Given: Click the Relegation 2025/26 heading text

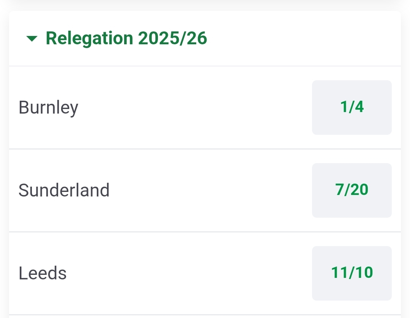Looking at the screenshot, I should [x=126, y=39].
